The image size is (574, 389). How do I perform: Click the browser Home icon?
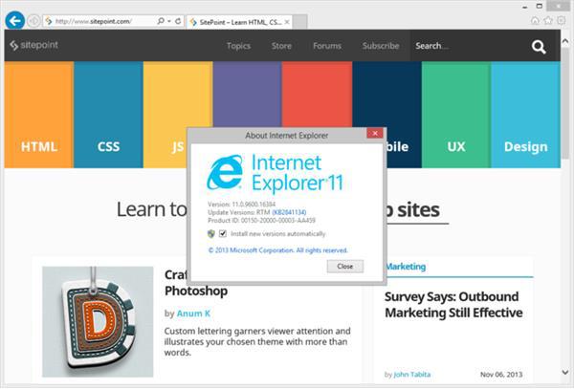click(x=535, y=20)
